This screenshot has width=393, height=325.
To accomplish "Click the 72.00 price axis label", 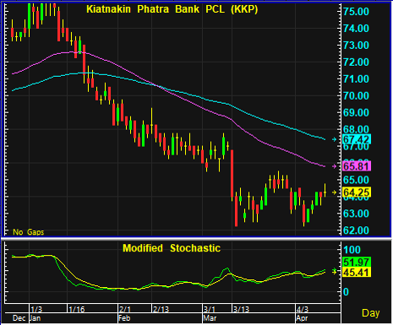I will click(x=356, y=62).
